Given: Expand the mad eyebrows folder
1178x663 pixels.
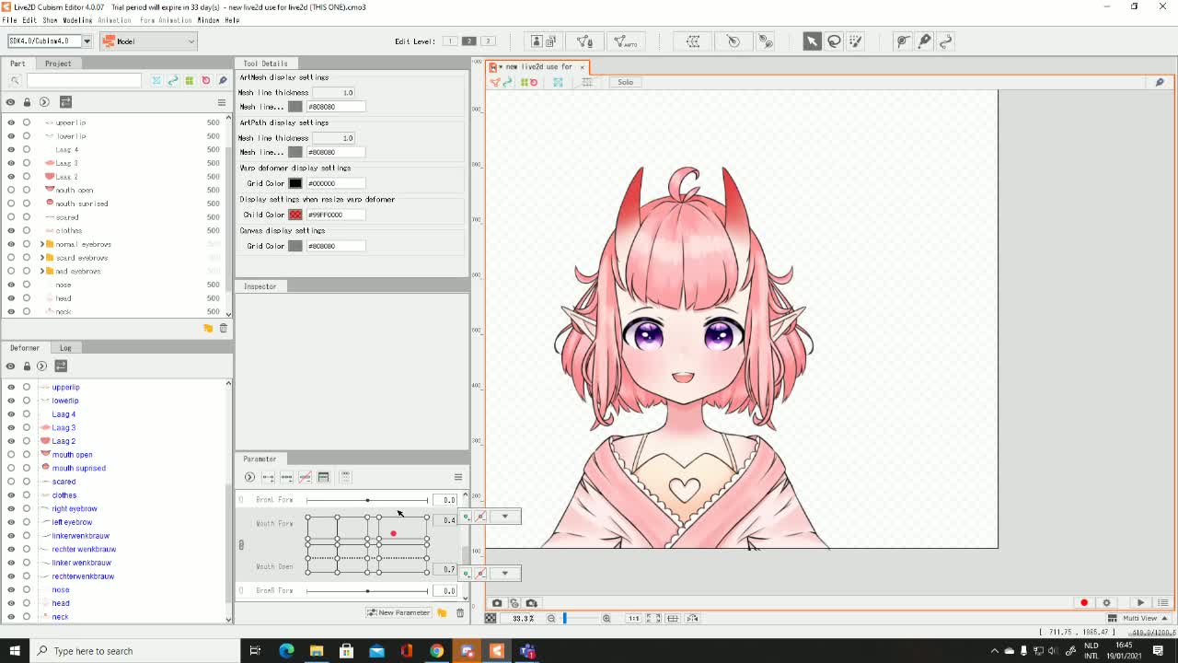Looking at the screenshot, I should click(x=41, y=271).
